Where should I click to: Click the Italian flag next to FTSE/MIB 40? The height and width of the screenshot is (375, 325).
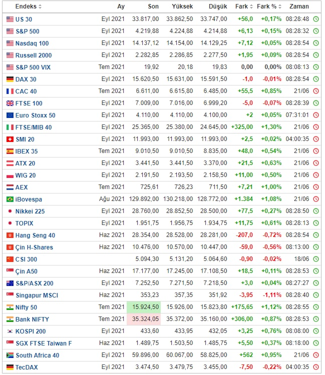[x=10, y=127]
